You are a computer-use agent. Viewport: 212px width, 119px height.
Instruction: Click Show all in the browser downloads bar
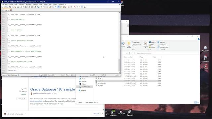pos(96,114)
